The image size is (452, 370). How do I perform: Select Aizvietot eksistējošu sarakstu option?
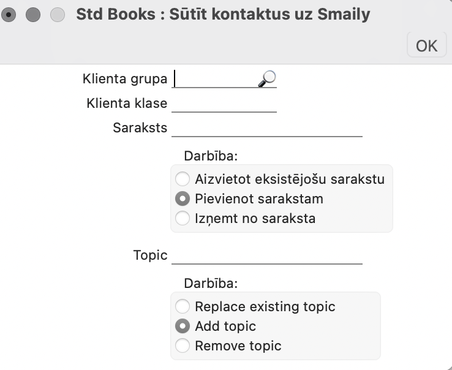click(x=183, y=179)
